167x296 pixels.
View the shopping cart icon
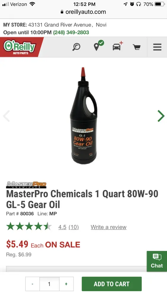click(136, 47)
